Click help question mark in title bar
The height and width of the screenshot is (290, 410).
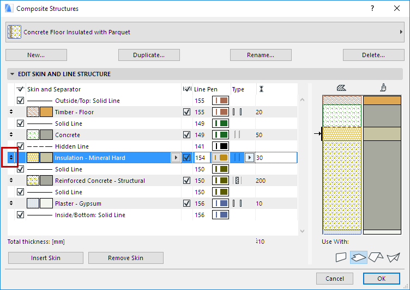[x=372, y=8]
